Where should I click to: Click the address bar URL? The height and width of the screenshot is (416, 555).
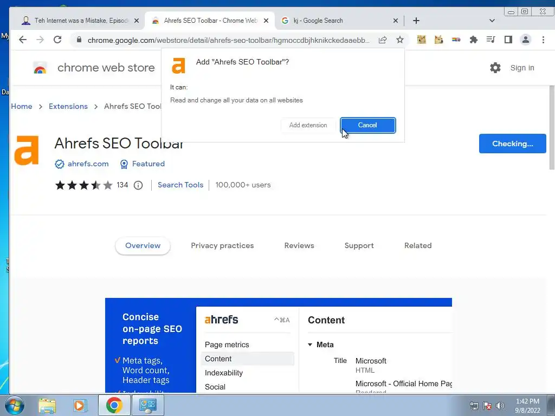click(x=228, y=40)
